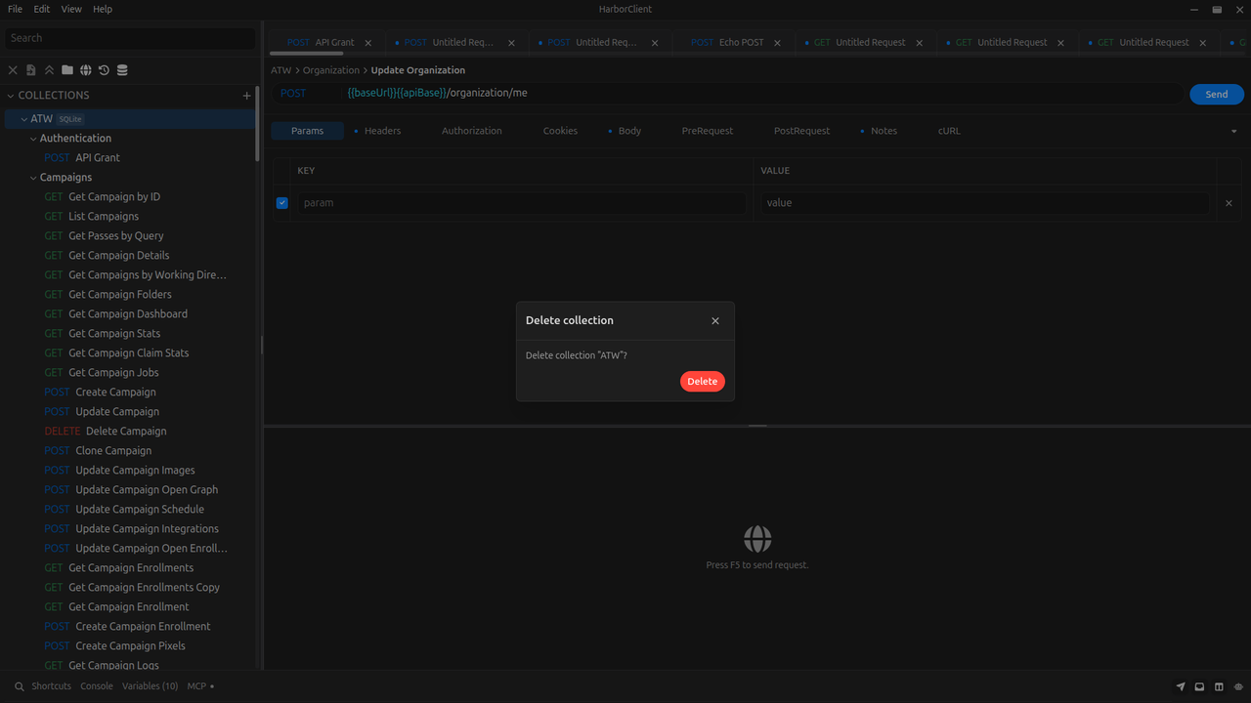Open Variables (10) in status bar

click(x=150, y=686)
